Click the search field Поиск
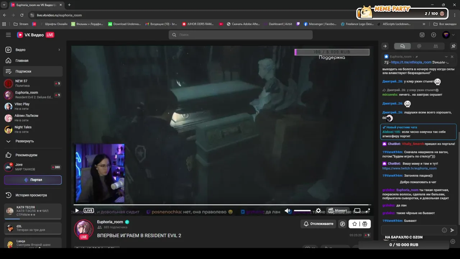 pyautogui.click(x=240, y=35)
